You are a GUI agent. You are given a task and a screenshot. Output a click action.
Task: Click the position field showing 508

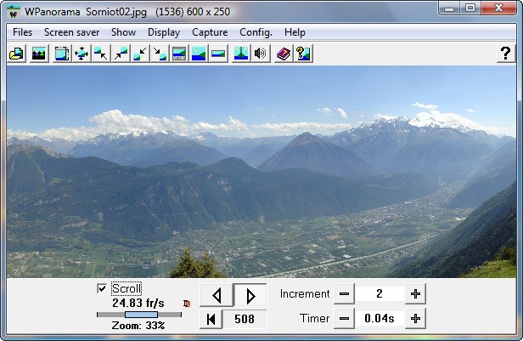245,319
